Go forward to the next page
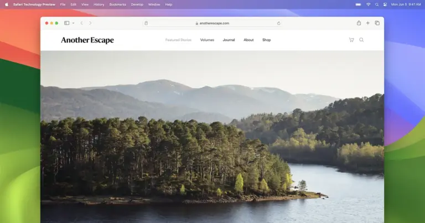Image resolution: width=425 pixels, height=223 pixels. [90, 23]
